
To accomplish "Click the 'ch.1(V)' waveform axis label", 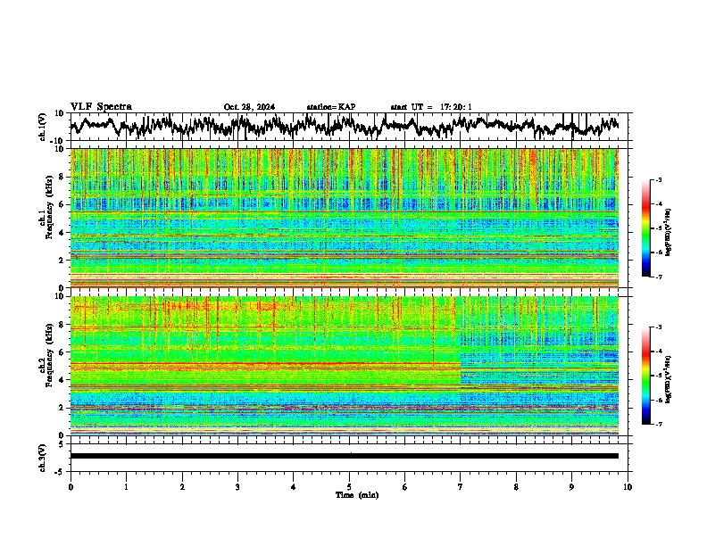I will pyautogui.click(x=43, y=127).
